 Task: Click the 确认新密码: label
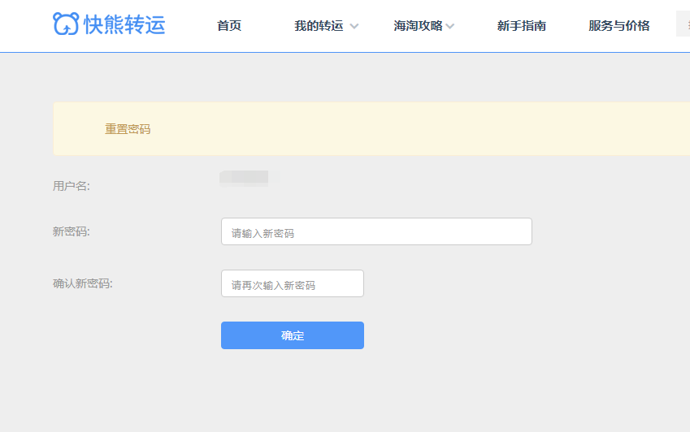click(83, 283)
